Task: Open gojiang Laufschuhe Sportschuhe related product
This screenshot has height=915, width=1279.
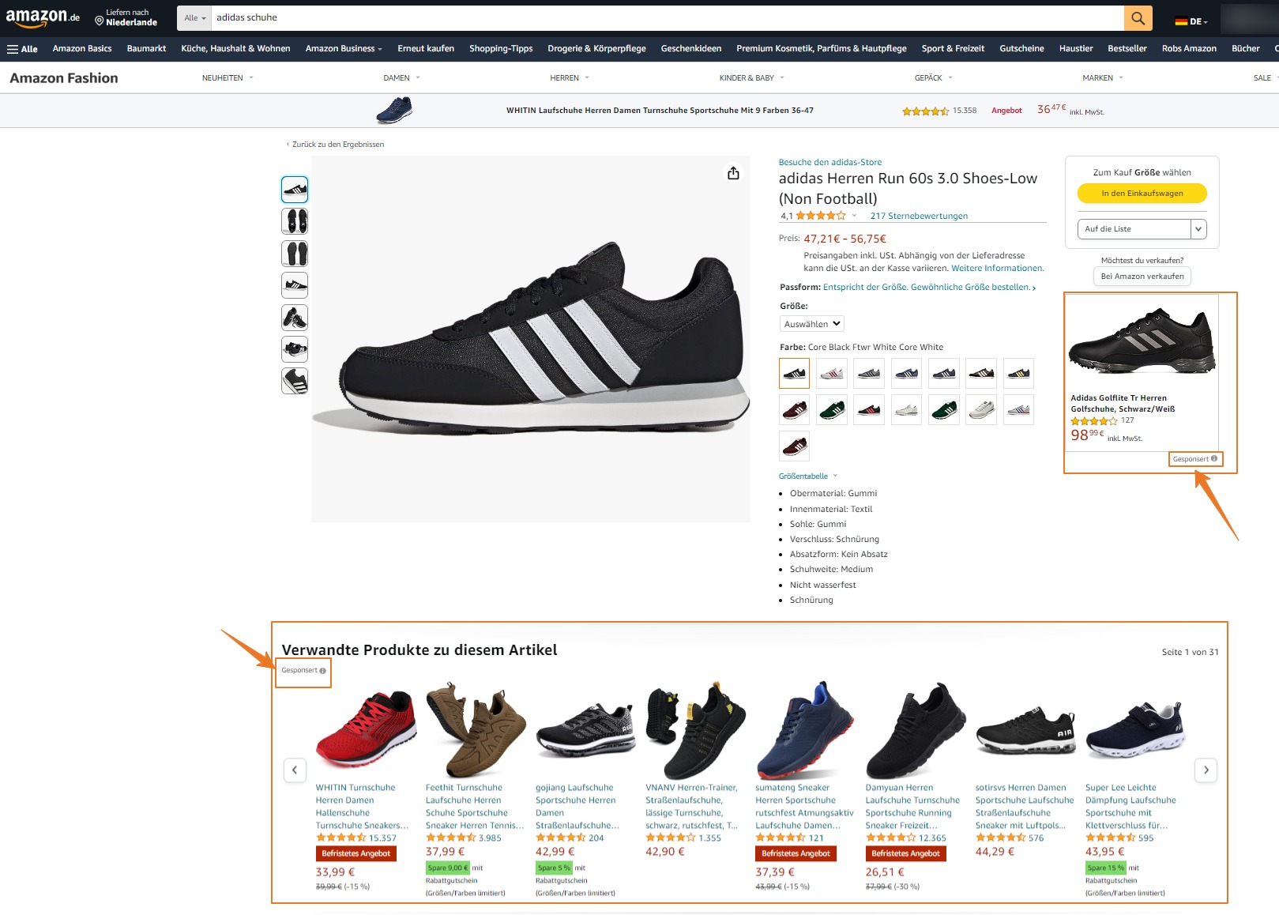Action: (x=577, y=807)
